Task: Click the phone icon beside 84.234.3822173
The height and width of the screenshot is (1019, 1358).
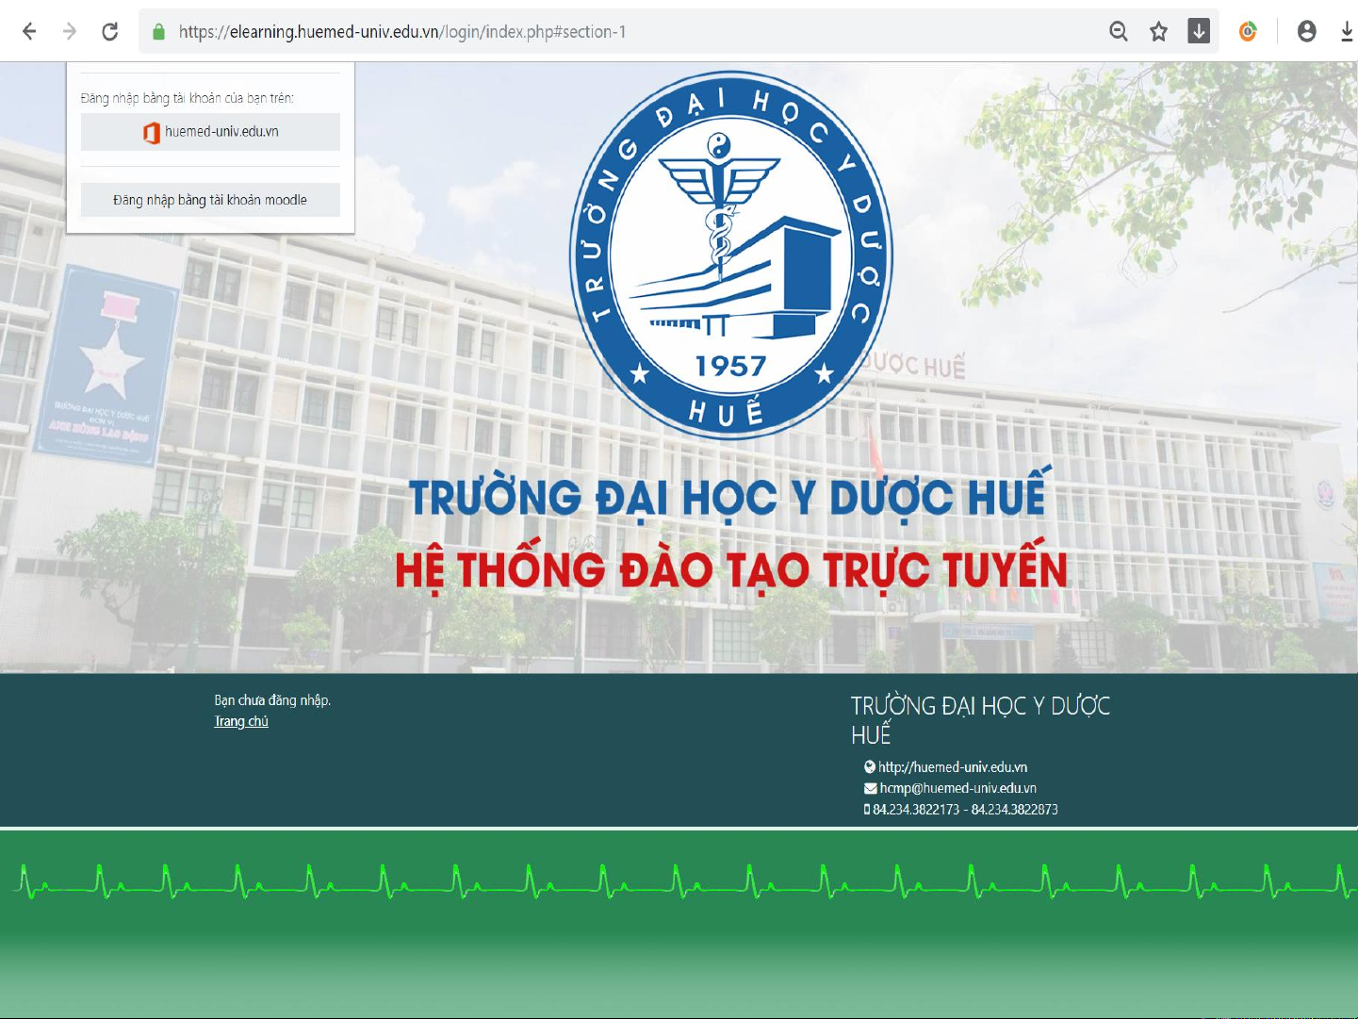Action: (x=867, y=810)
